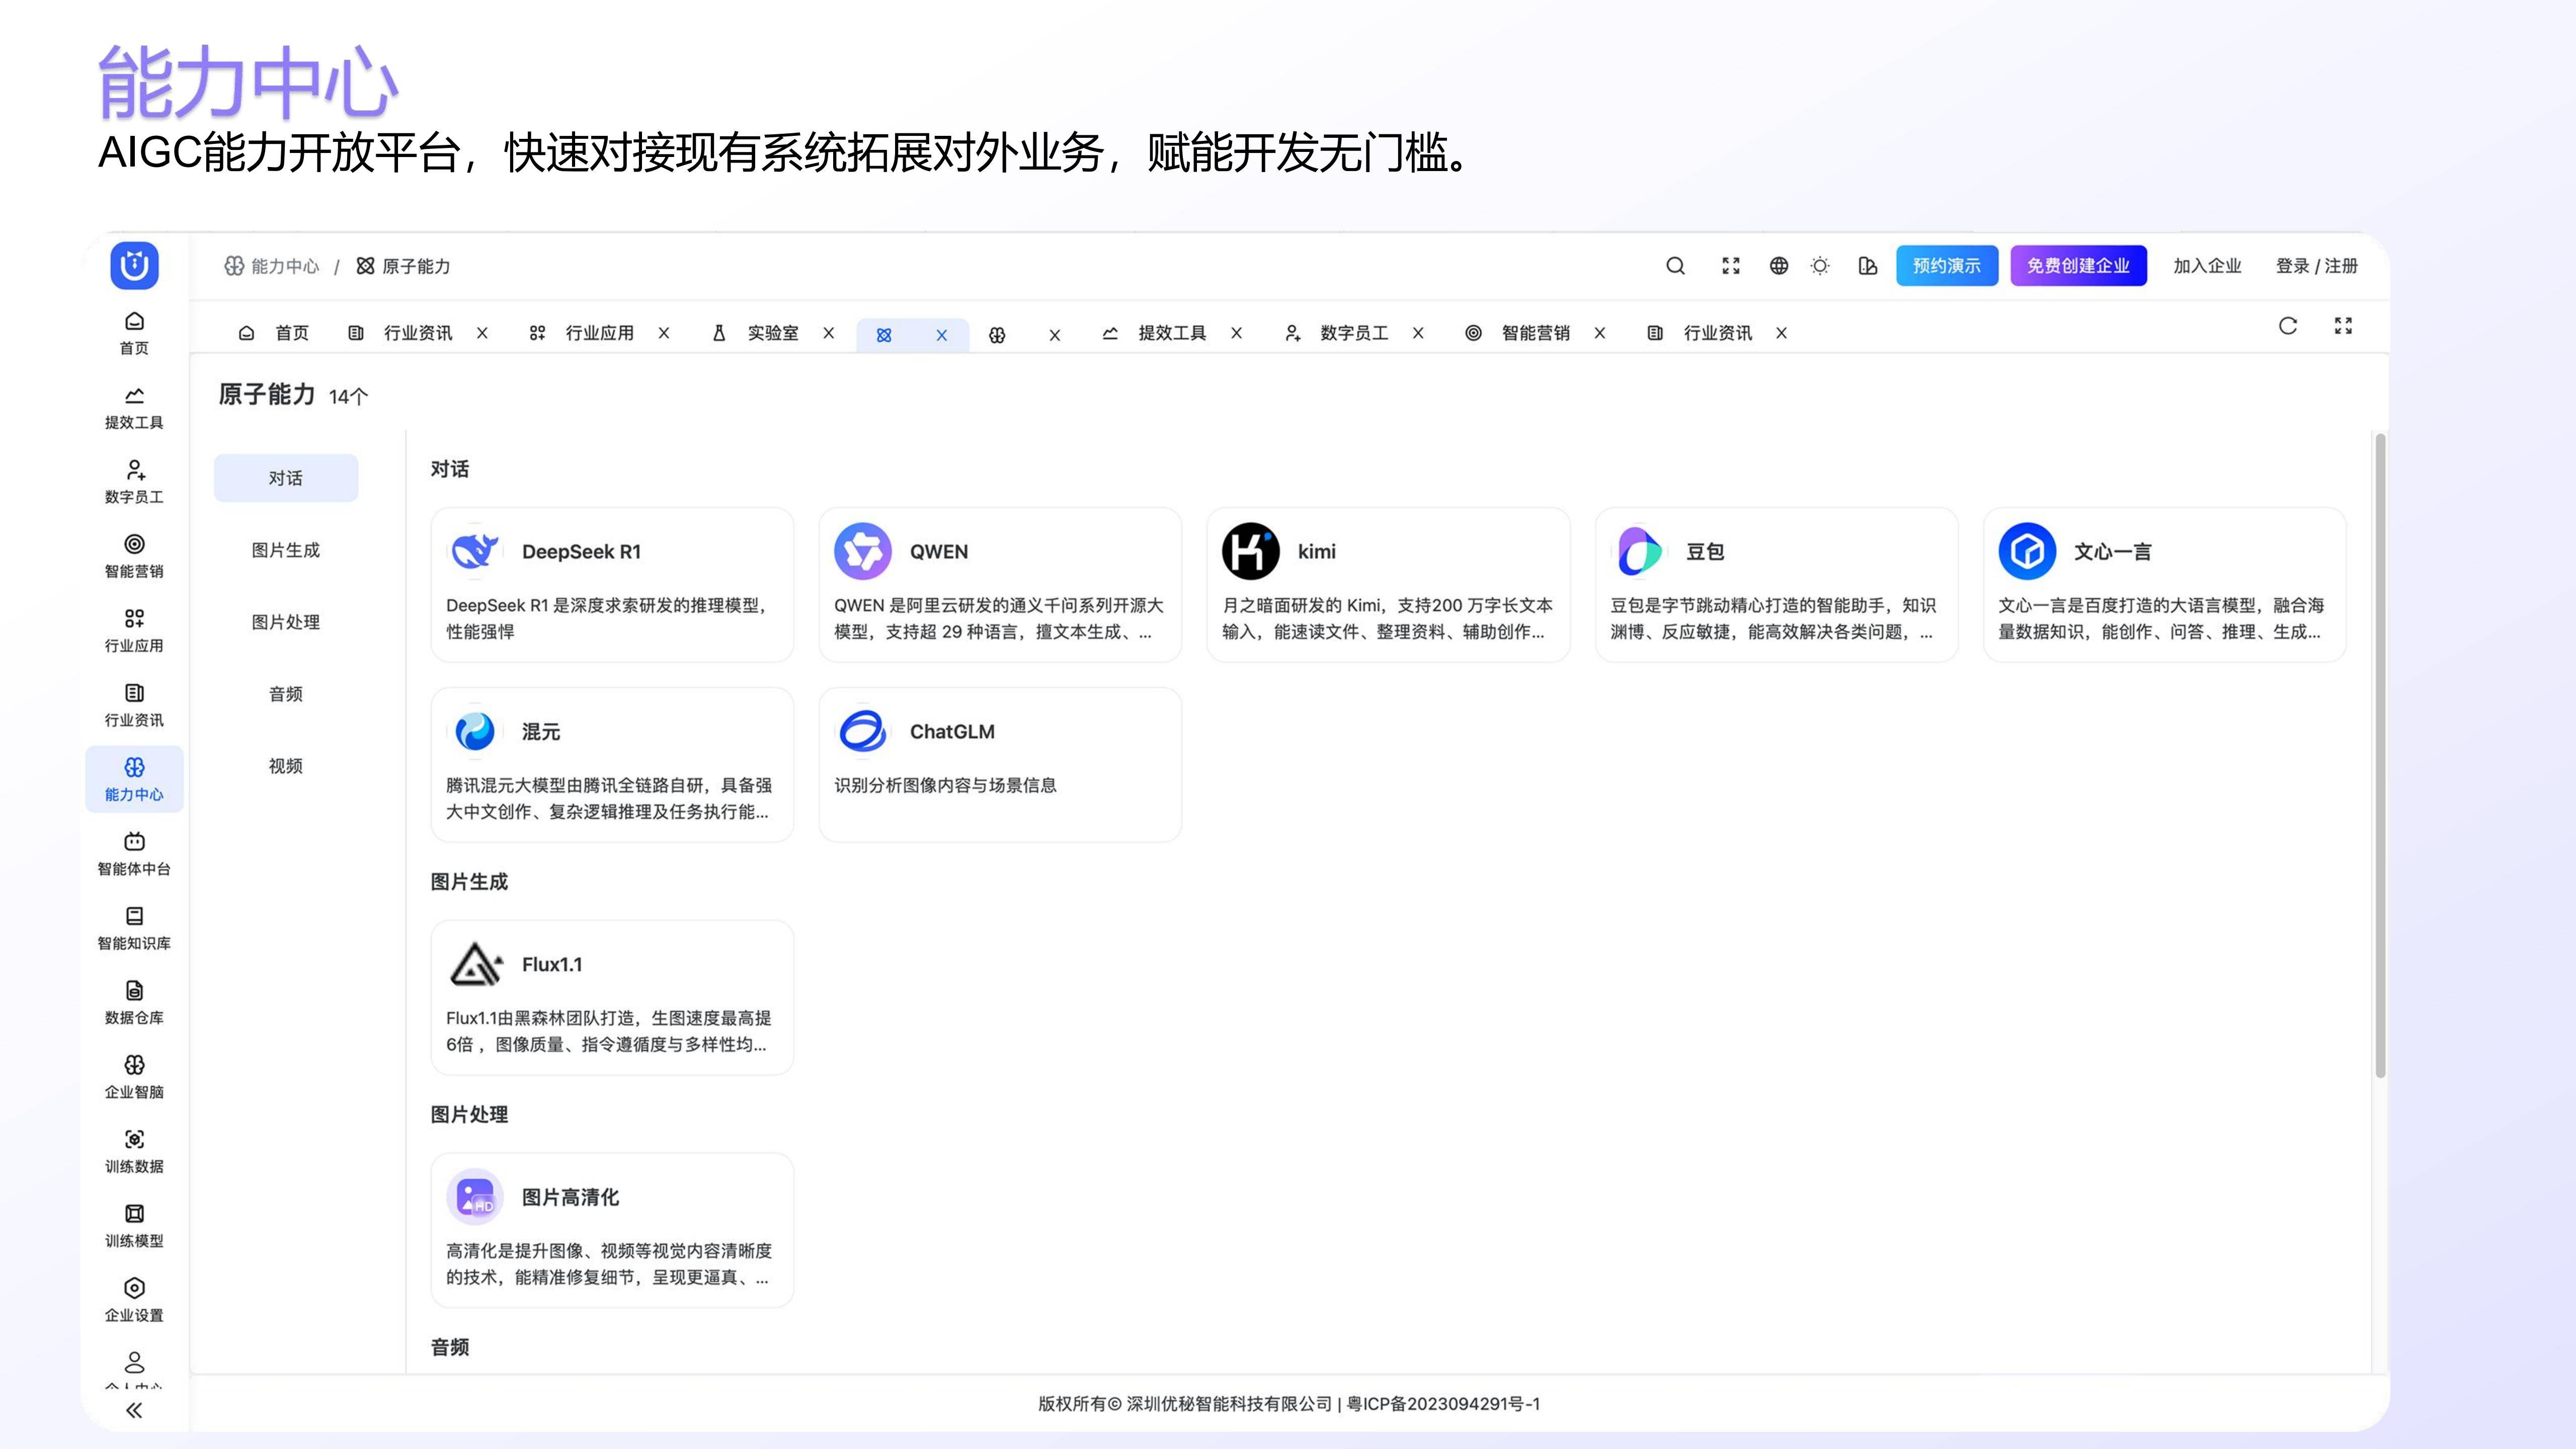Click the refresh icon on tab bar
The height and width of the screenshot is (1449, 2576).
[x=2287, y=326]
